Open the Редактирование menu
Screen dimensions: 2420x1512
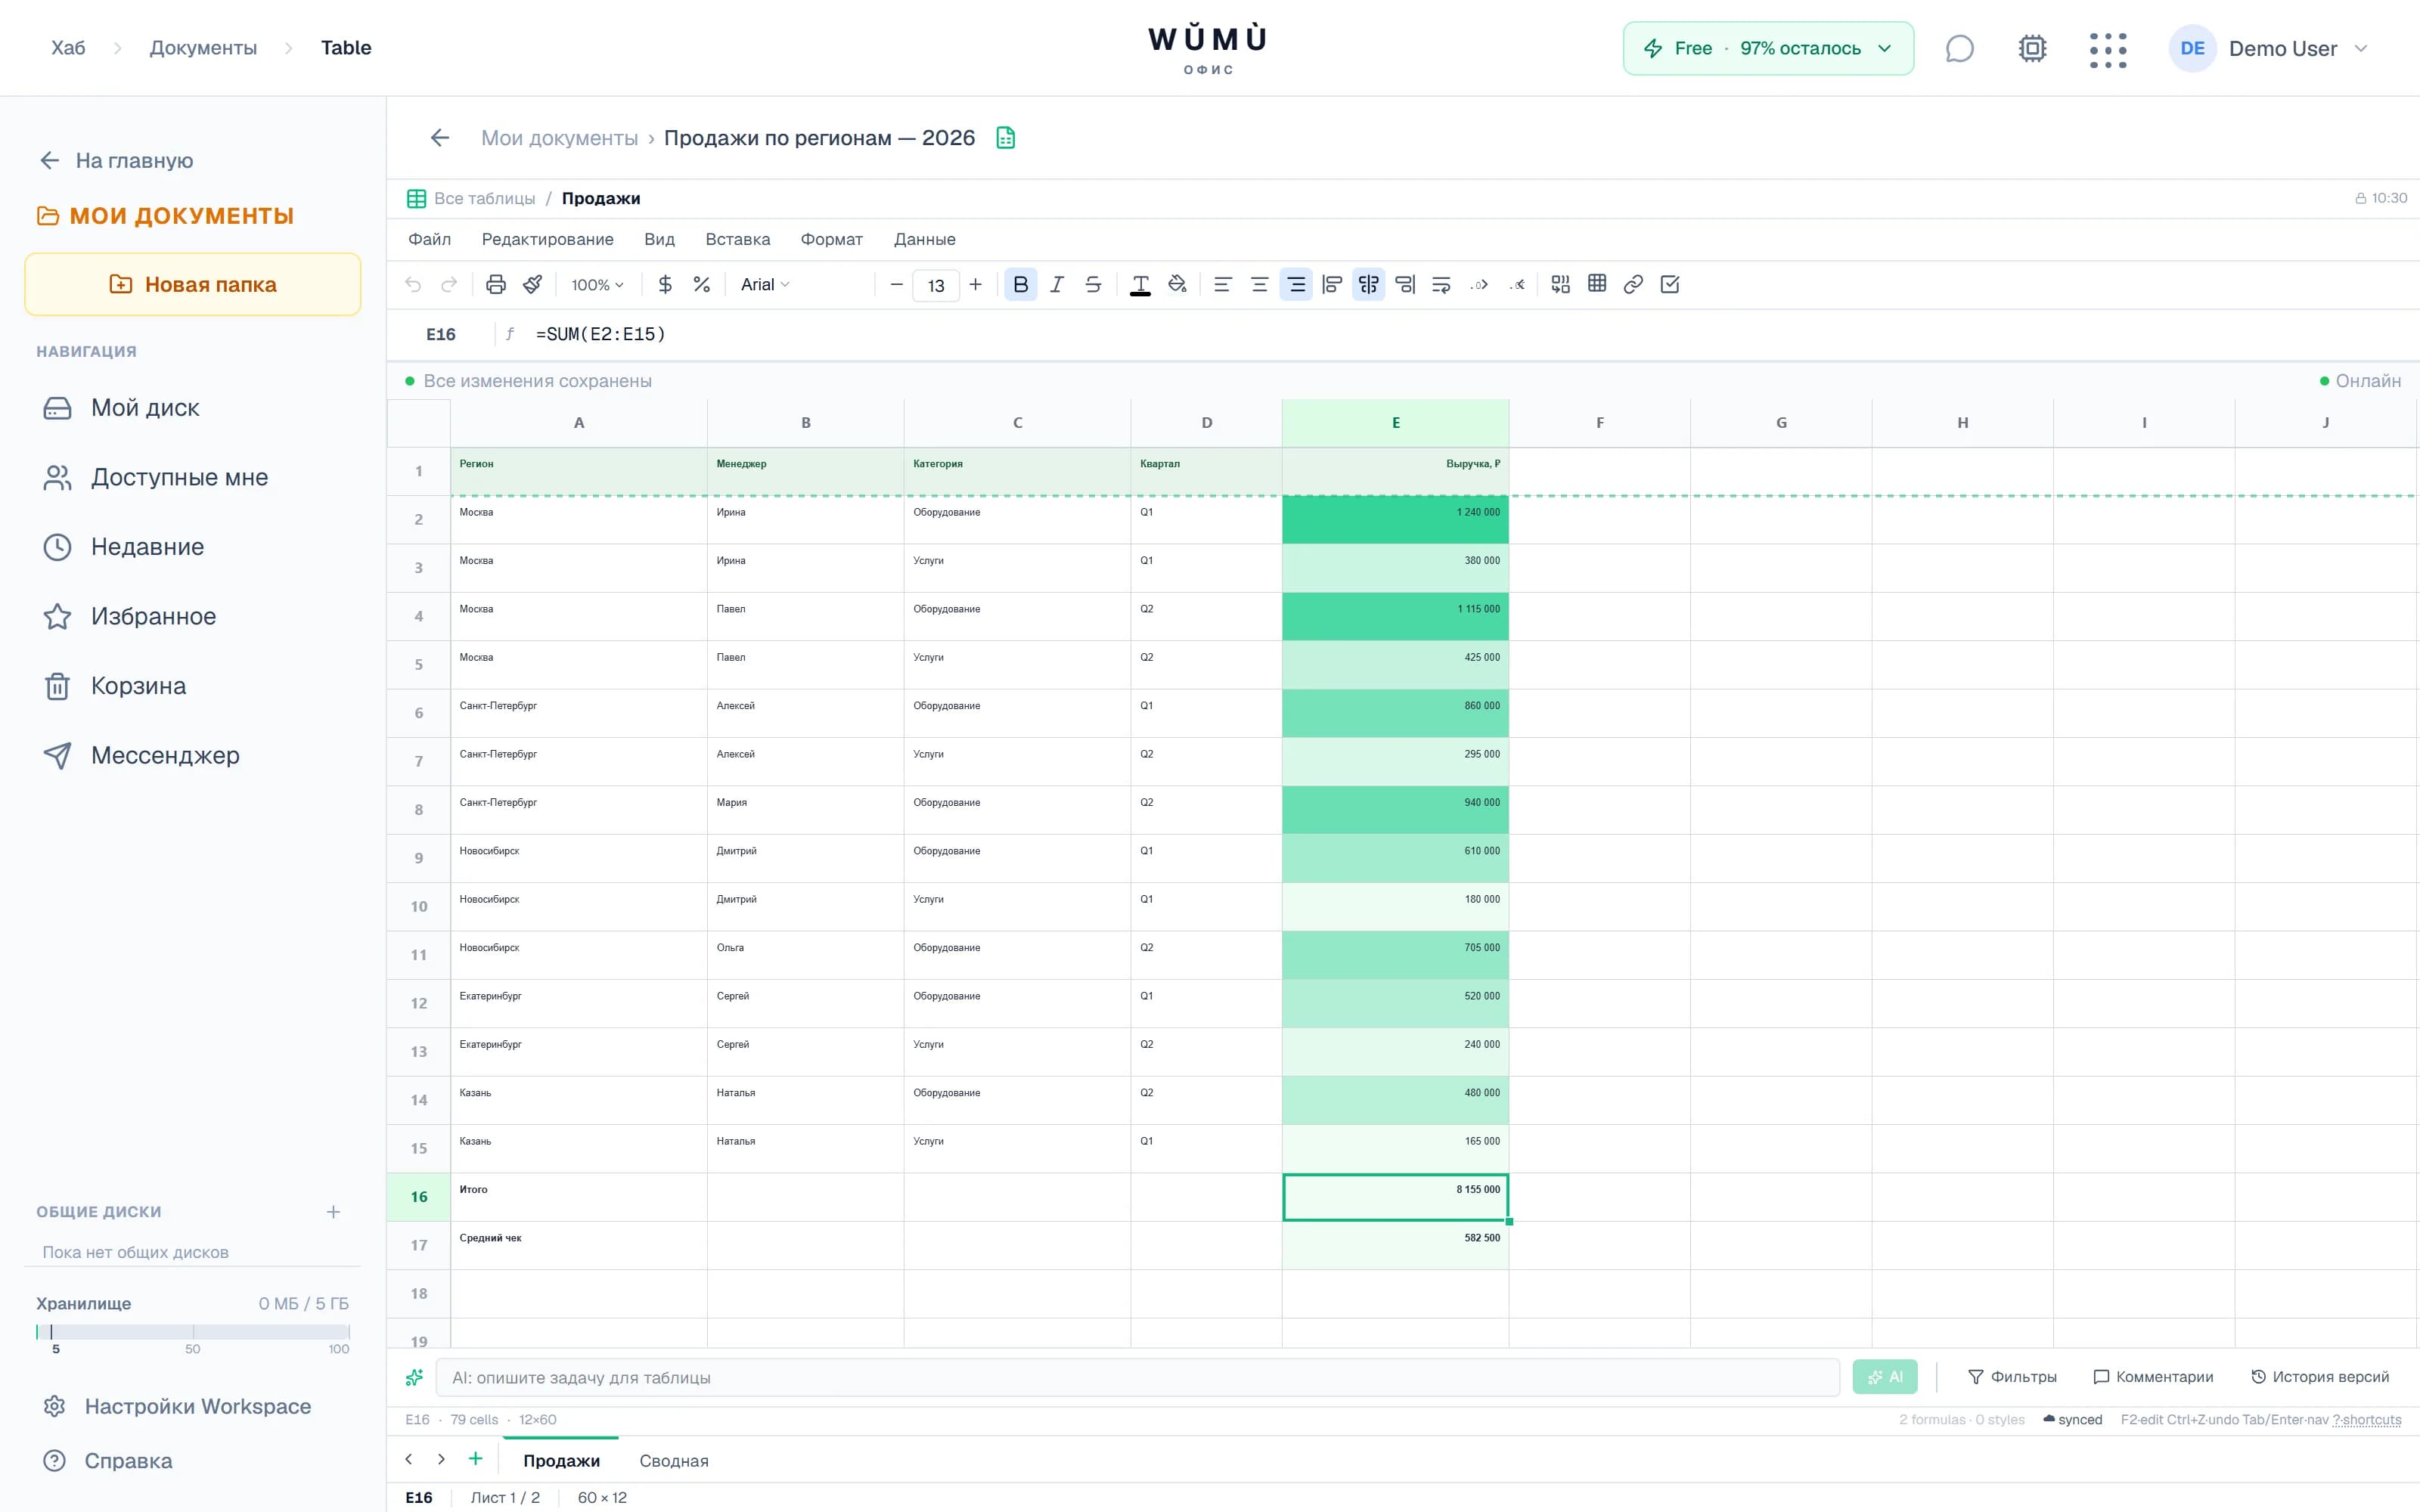(548, 240)
